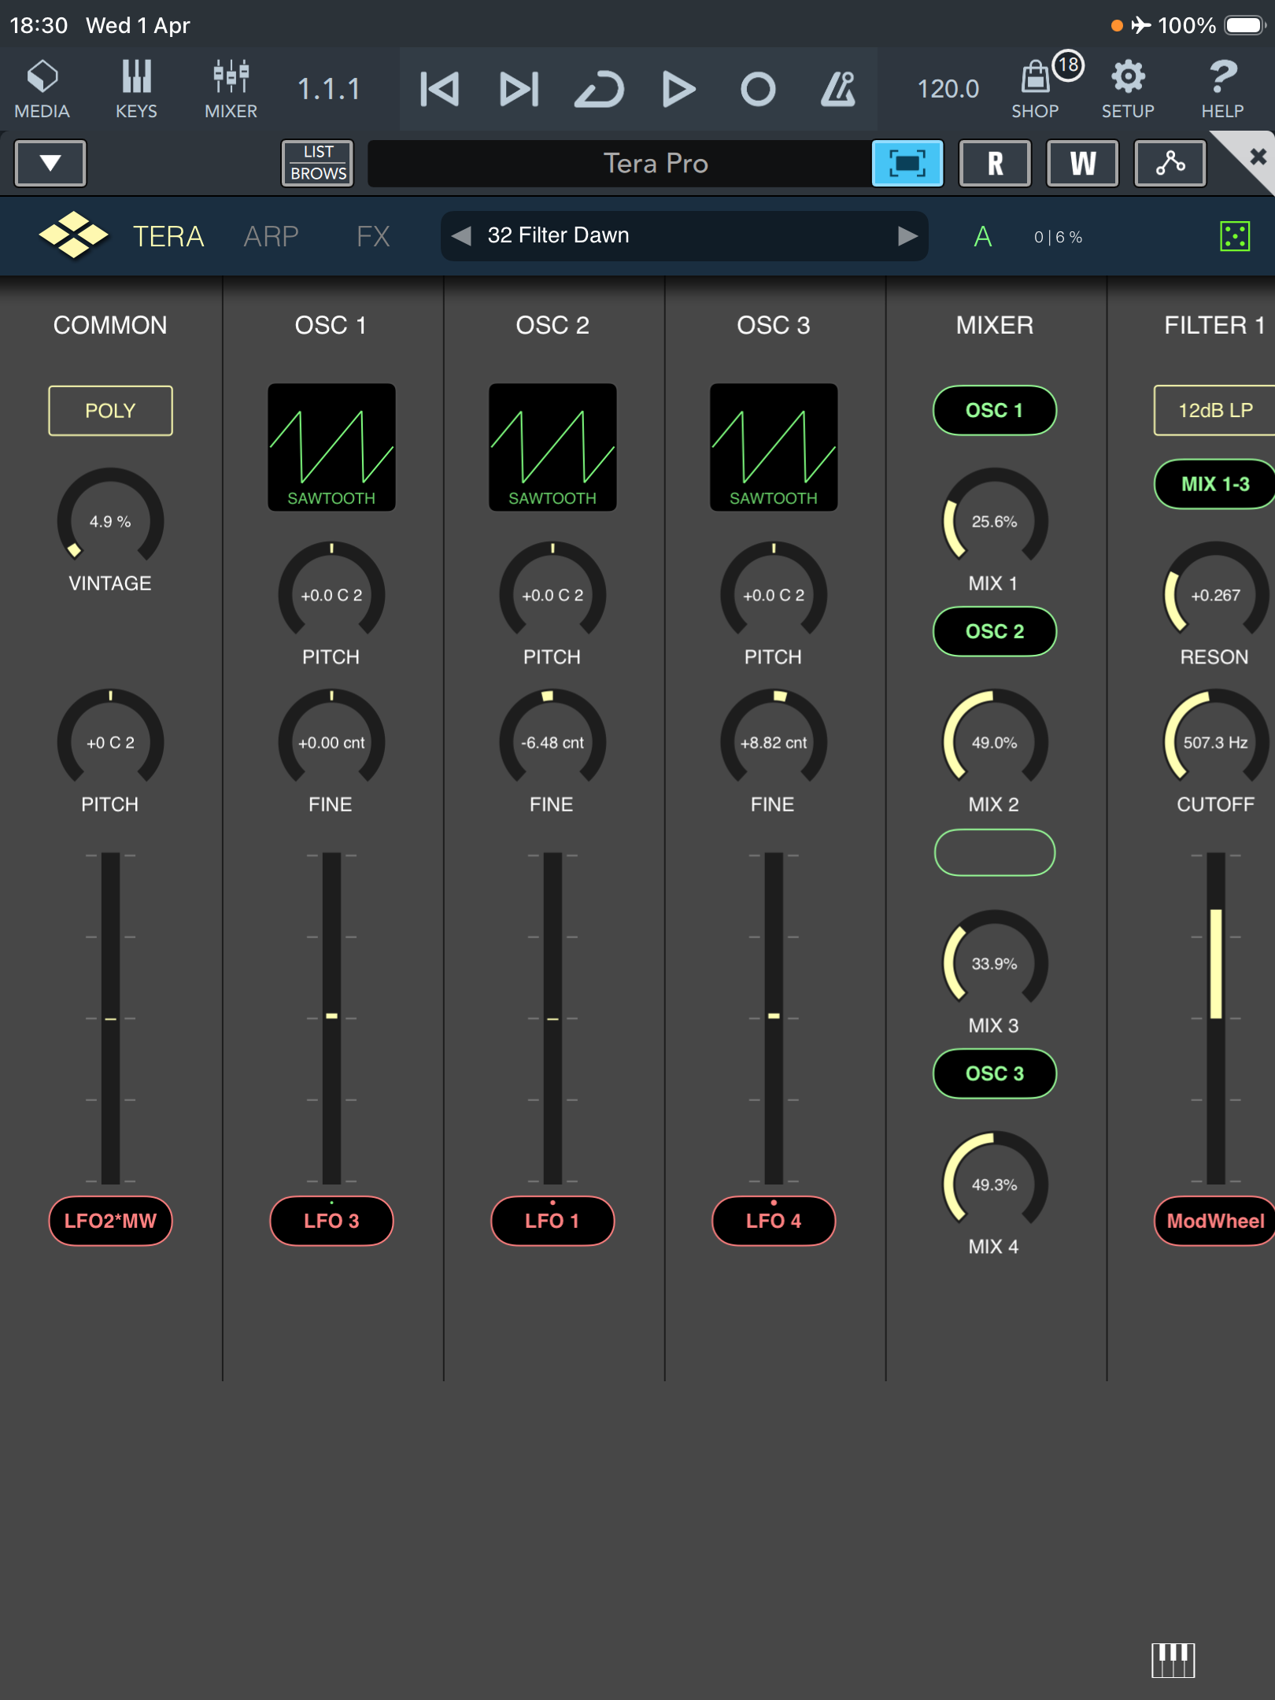This screenshot has height=1700, width=1275.
Task: Enable automation Read (R)
Action: tap(995, 163)
